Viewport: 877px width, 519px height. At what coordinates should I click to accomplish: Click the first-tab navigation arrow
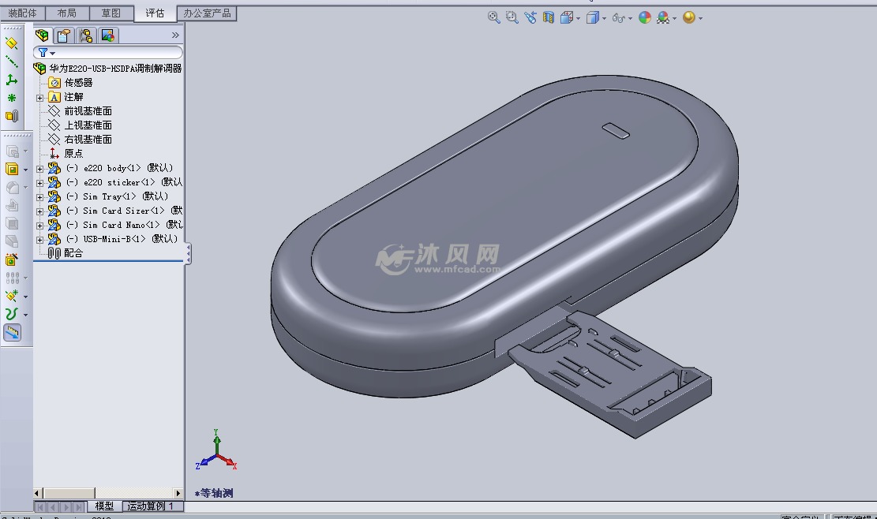(x=40, y=507)
